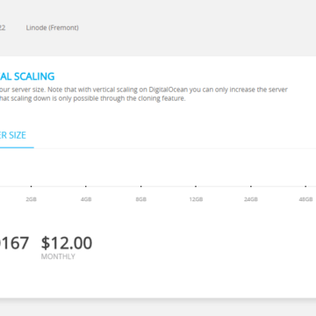Viewport: 316px width, 316px height.
Task: Select the 48GB tick on the slider
Action: point(305,186)
